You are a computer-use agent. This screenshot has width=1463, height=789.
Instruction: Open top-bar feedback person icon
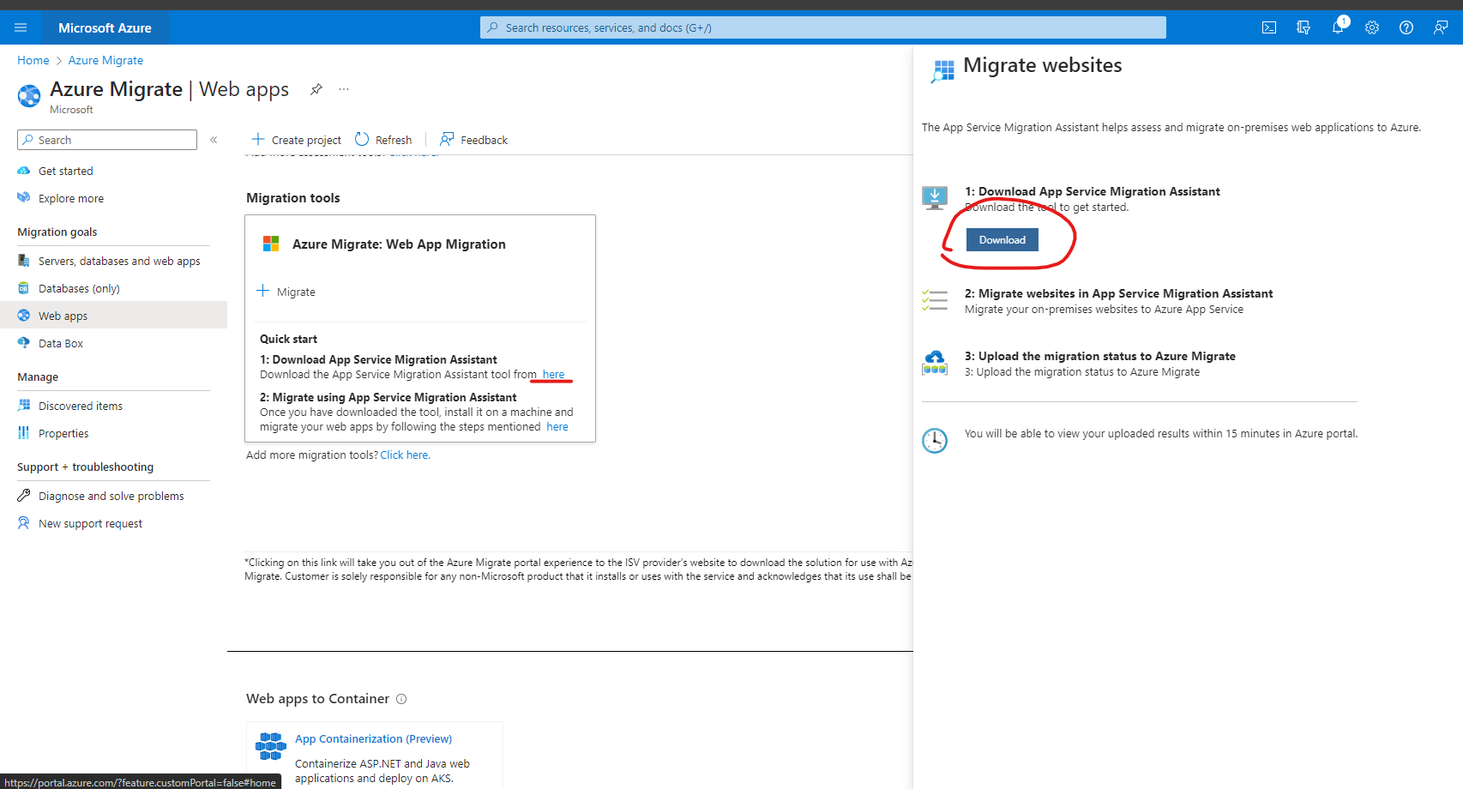click(1441, 27)
